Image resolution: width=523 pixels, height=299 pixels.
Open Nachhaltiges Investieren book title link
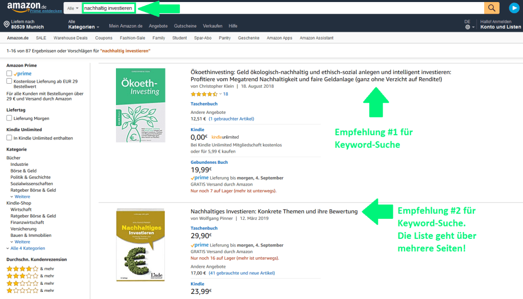(274, 211)
